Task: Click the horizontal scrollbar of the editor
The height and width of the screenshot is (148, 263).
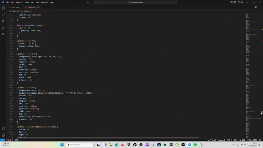Action: pos(108,137)
